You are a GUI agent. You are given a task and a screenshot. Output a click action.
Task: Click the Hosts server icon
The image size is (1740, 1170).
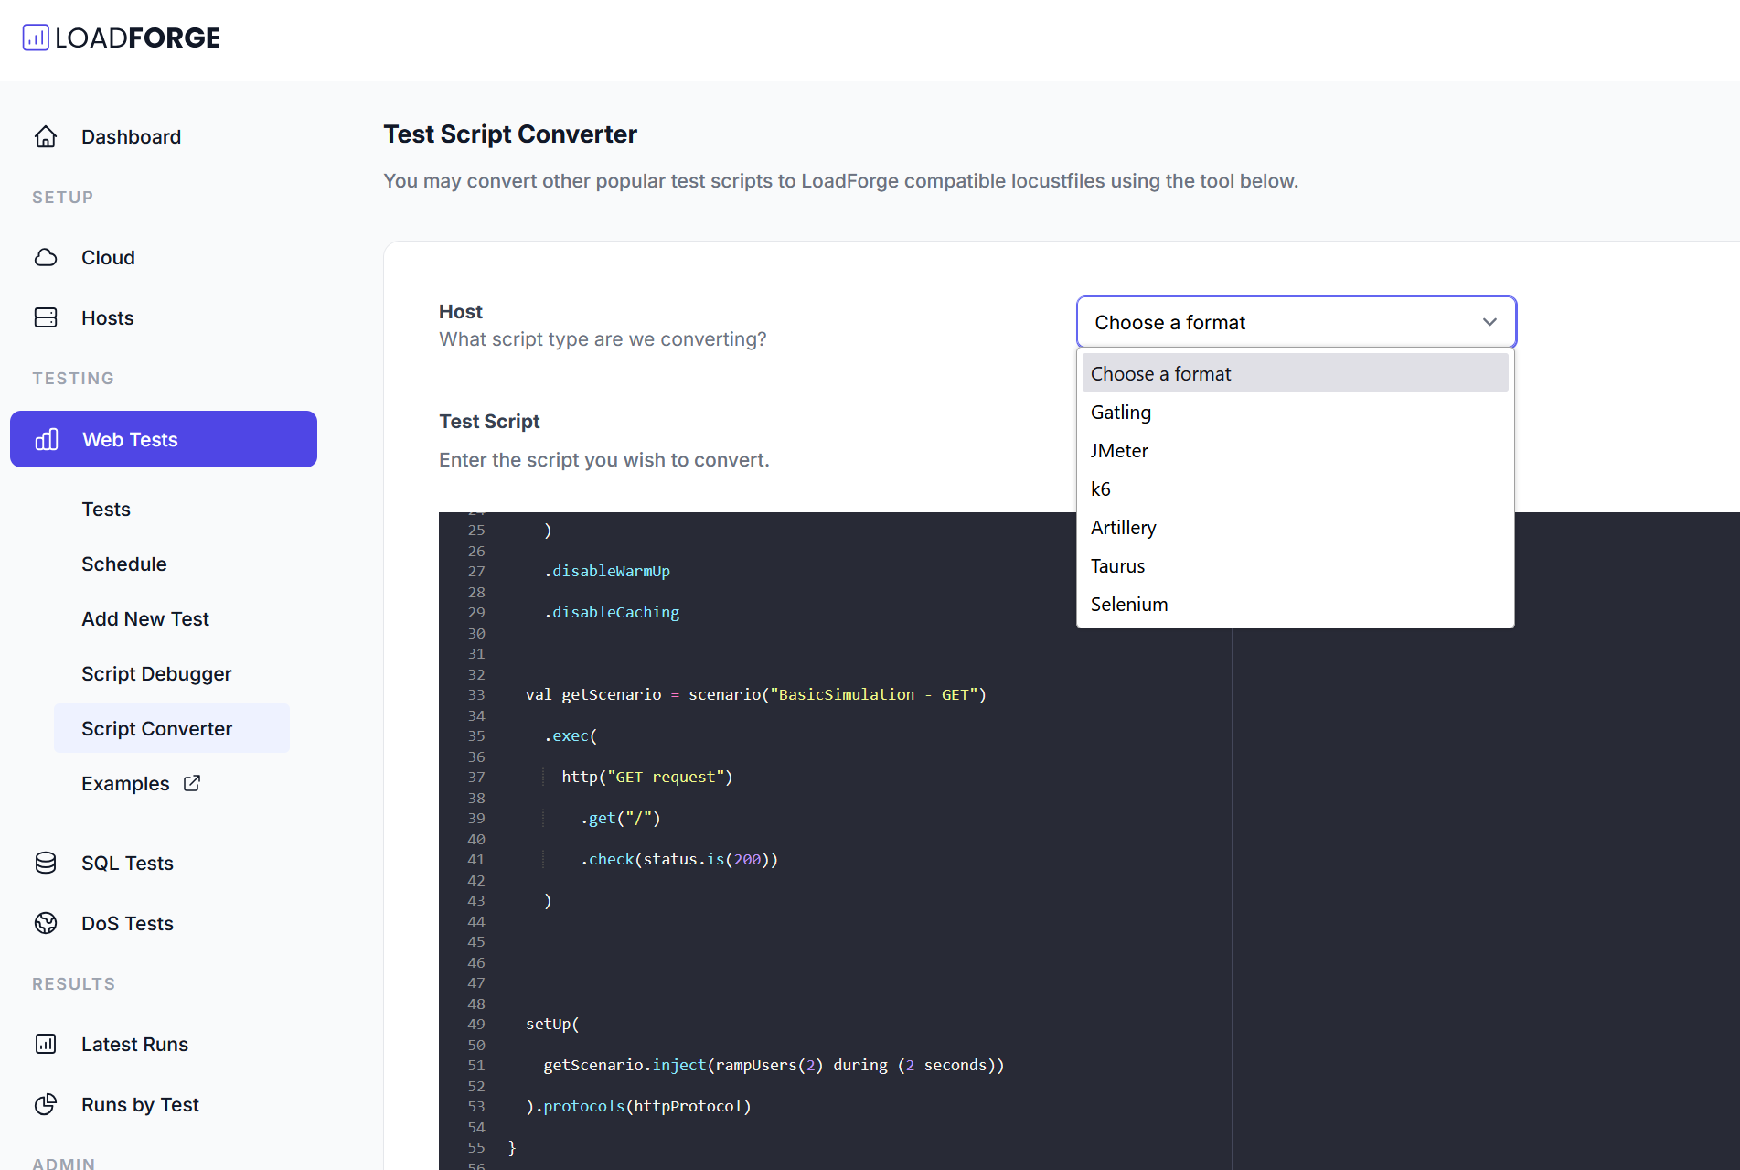(x=46, y=317)
